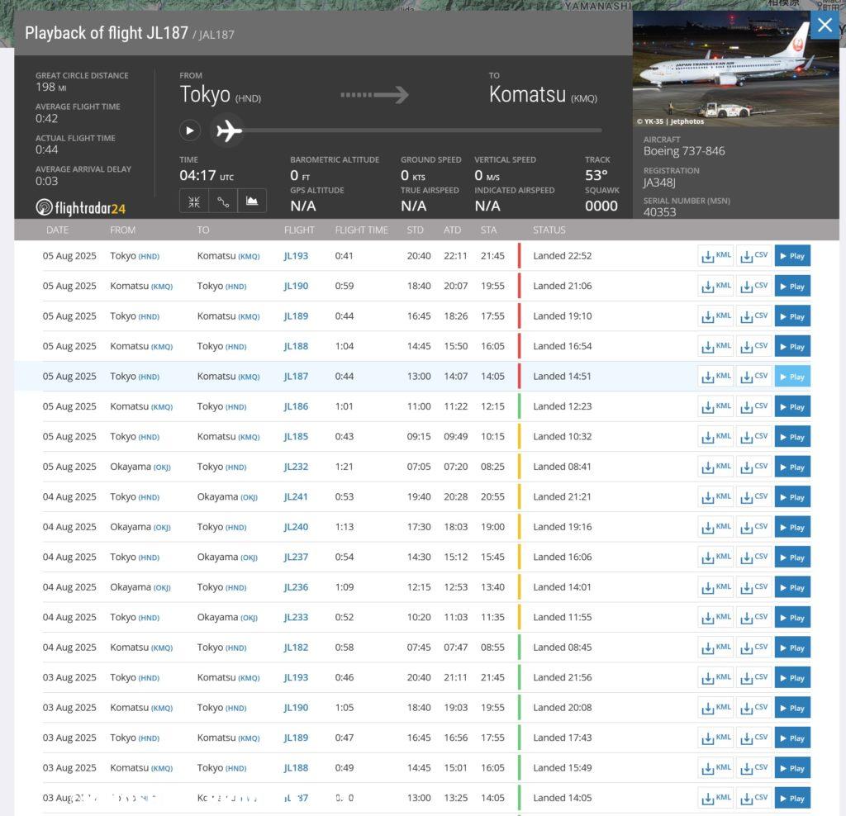Download KML for 04 Aug JL182 flight
The width and height of the screenshot is (846, 816).
tap(715, 648)
